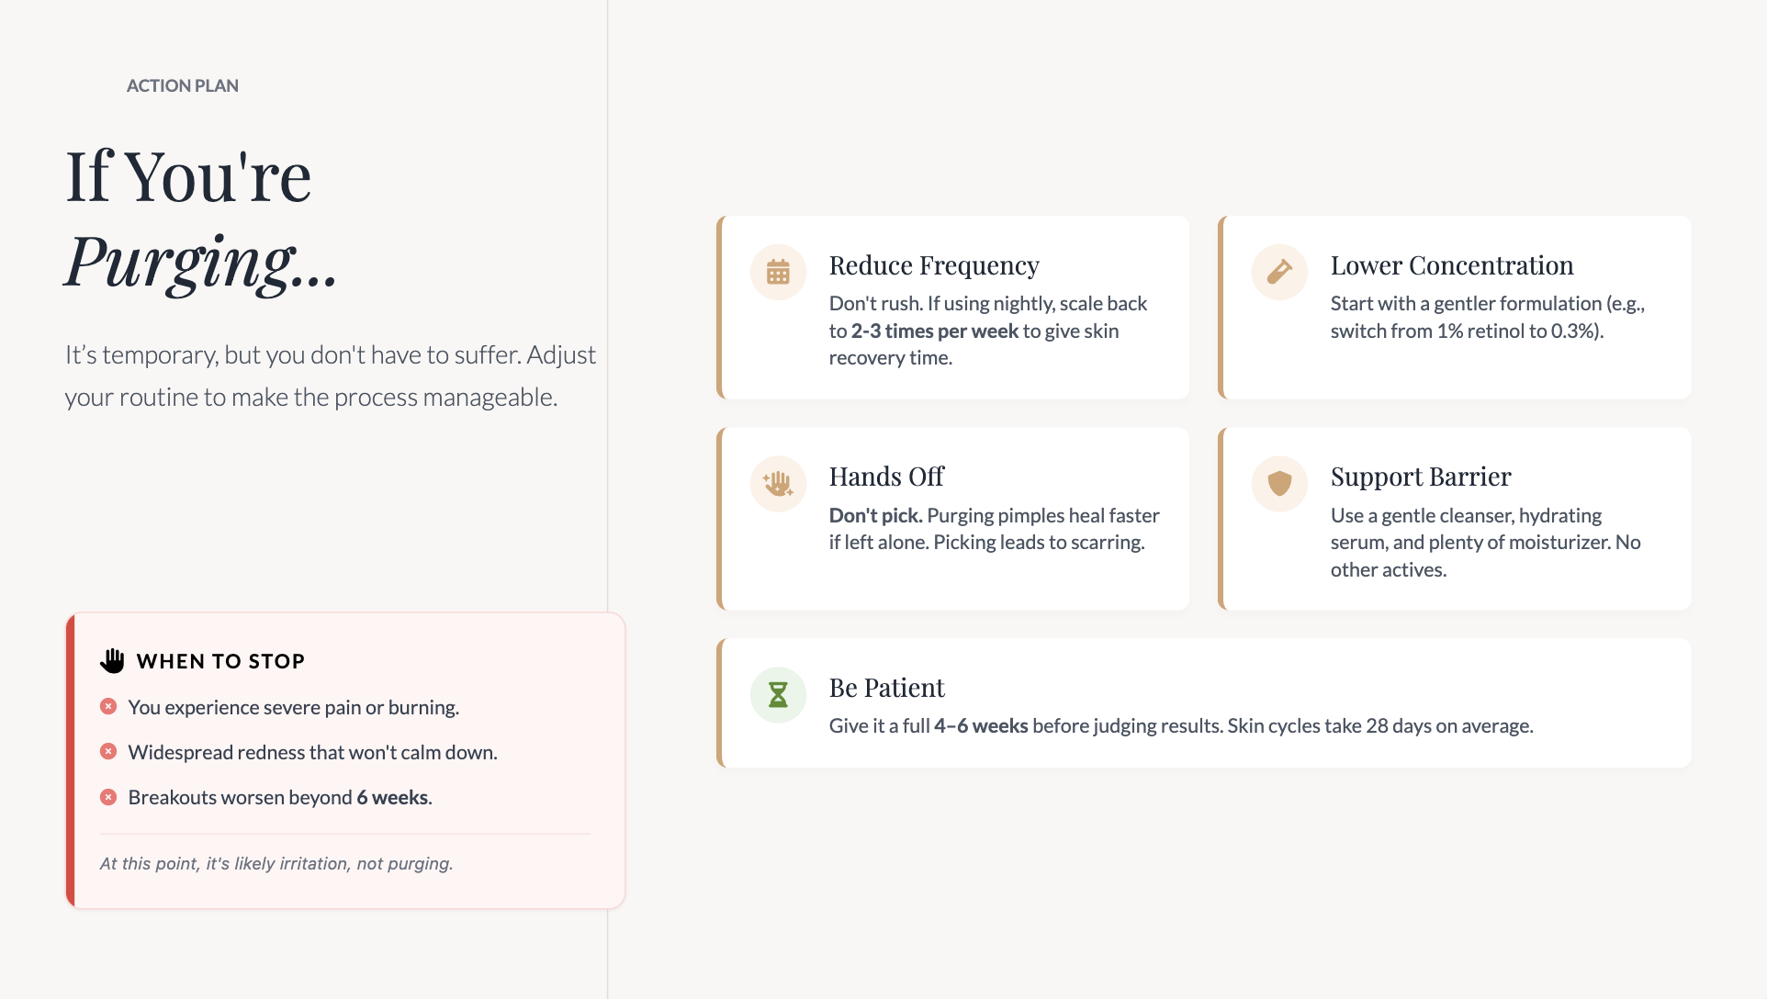This screenshot has height=999, width=1767.
Task: Click the red X beside severe pain warning
Action: pos(108,706)
